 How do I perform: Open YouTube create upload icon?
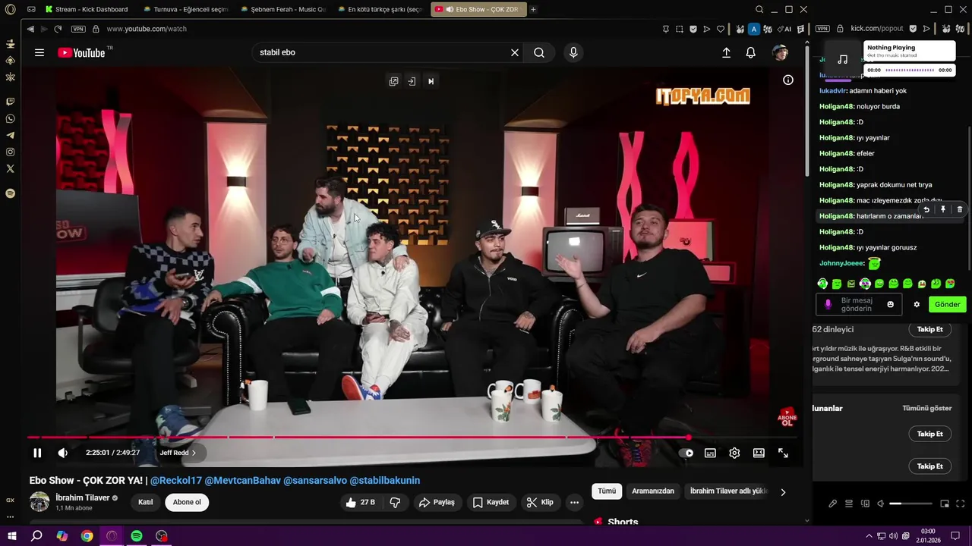coord(726,52)
